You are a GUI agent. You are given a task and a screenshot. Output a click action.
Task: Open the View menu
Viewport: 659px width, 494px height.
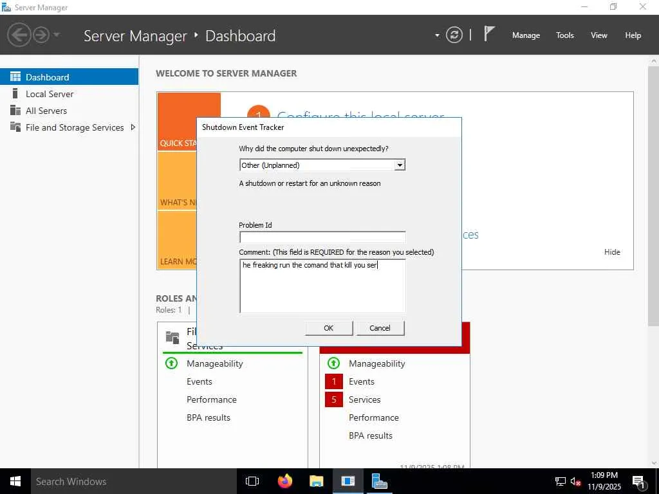click(x=599, y=35)
